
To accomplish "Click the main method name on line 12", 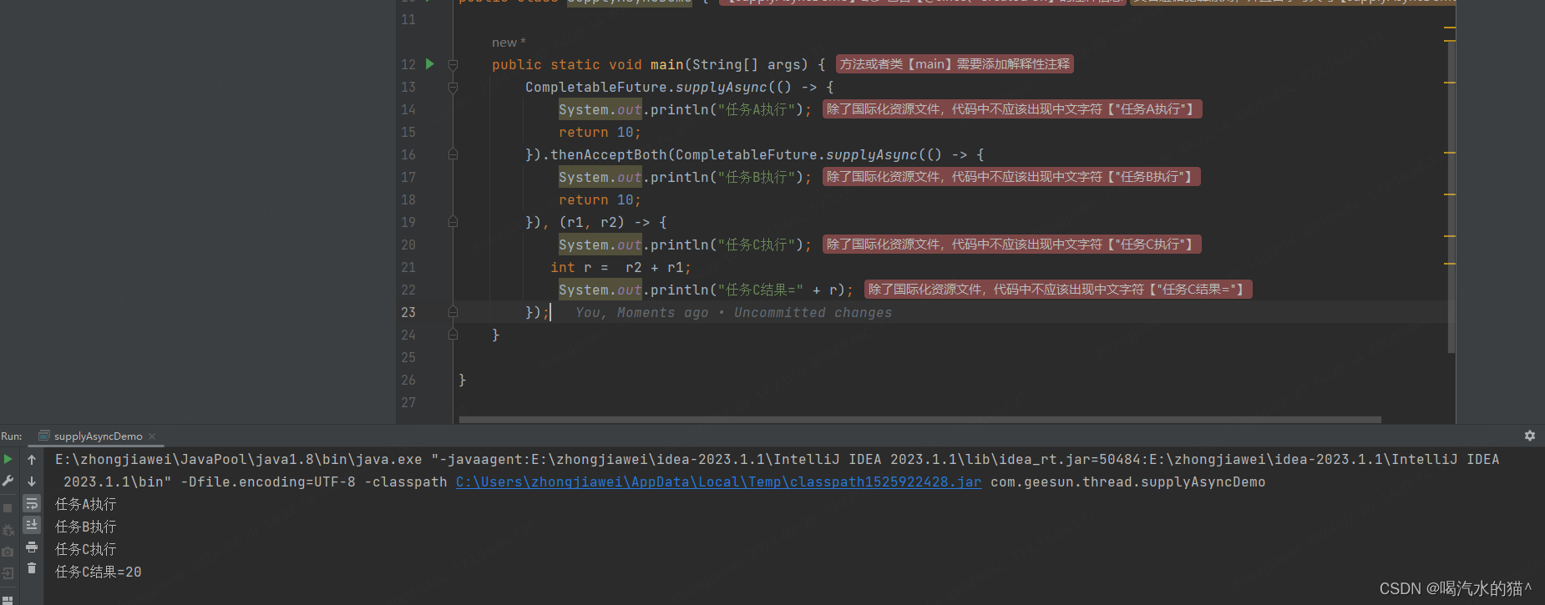I will click(666, 64).
